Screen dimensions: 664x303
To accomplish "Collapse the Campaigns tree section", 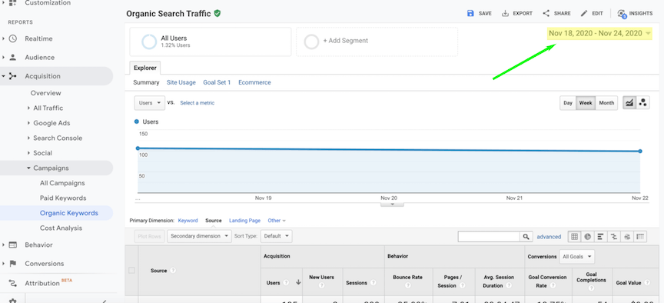I will click(28, 168).
